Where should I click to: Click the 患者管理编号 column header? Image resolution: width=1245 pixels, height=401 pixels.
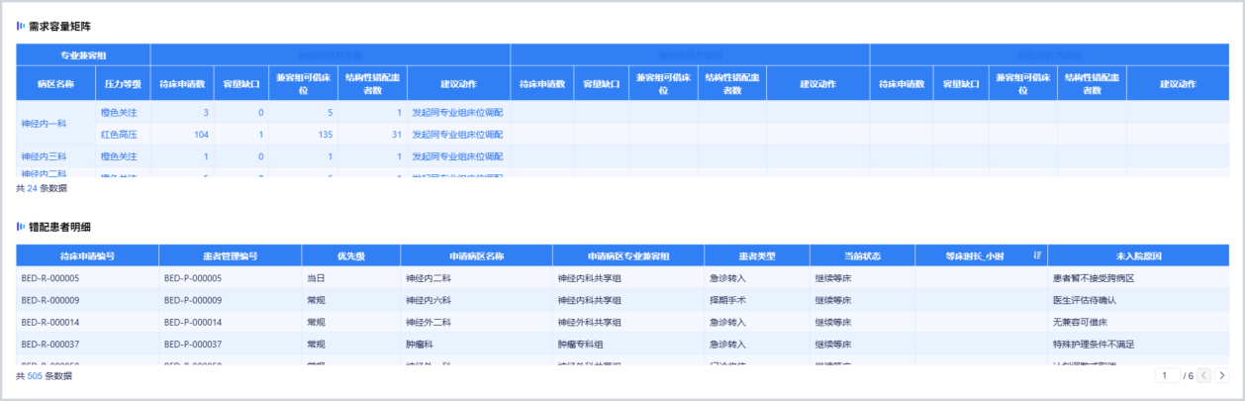pos(230,255)
